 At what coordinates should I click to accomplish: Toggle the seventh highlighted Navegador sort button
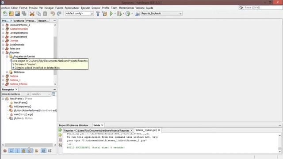tap(43, 151)
